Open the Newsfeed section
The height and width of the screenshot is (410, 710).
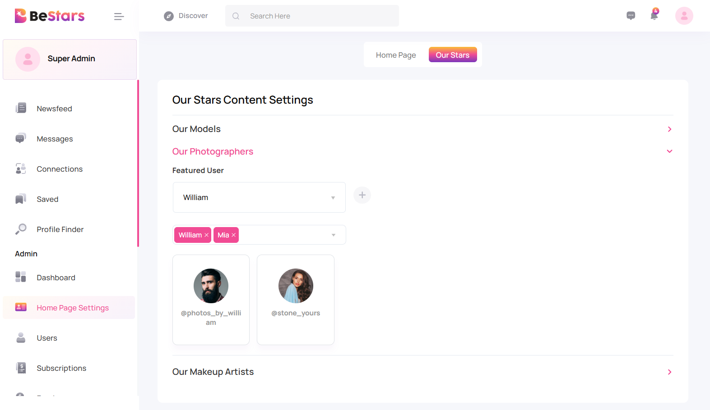54,108
